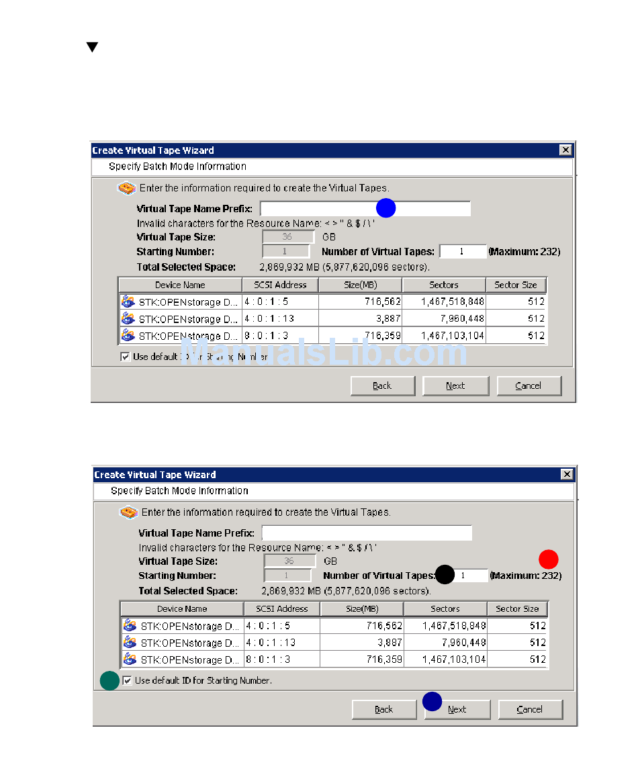The height and width of the screenshot is (777, 638).
Task: Select size value 3,887 in upper wizard
Action: tap(388, 318)
